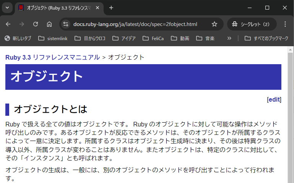Bookmark this page with star icon
The height and width of the screenshot is (183, 294).
coord(214,24)
